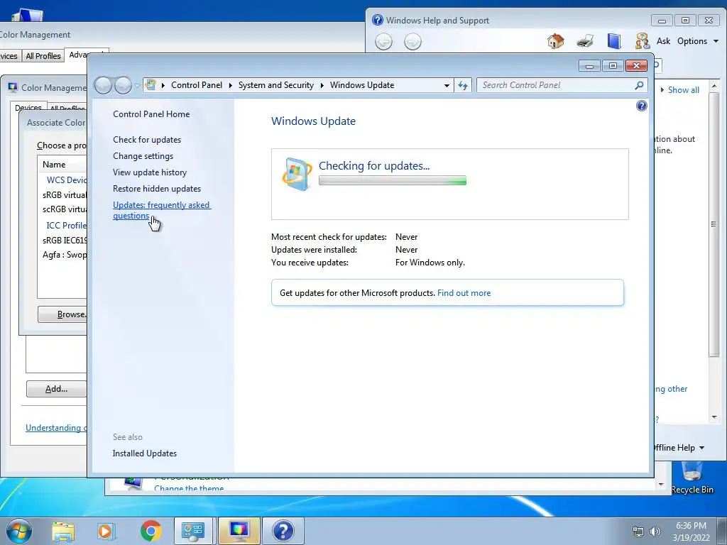Open Help and Support home icon
727x545 pixels.
pyautogui.click(x=555, y=41)
